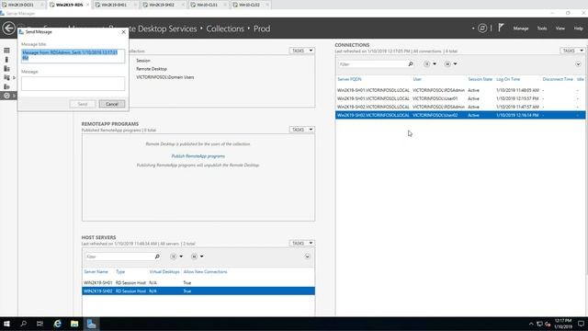Expand the Connections filter criteria chevron
Screen dimensions: 588x331
pyautogui.click(x=578, y=64)
